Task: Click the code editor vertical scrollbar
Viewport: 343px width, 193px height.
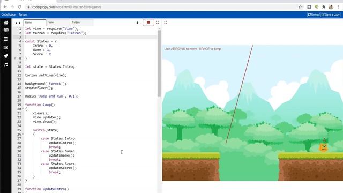Action: [159, 63]
